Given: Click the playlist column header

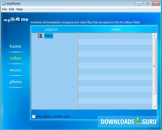Looking at the screenshot, I should pyautogui.click(x=51, y=29).
